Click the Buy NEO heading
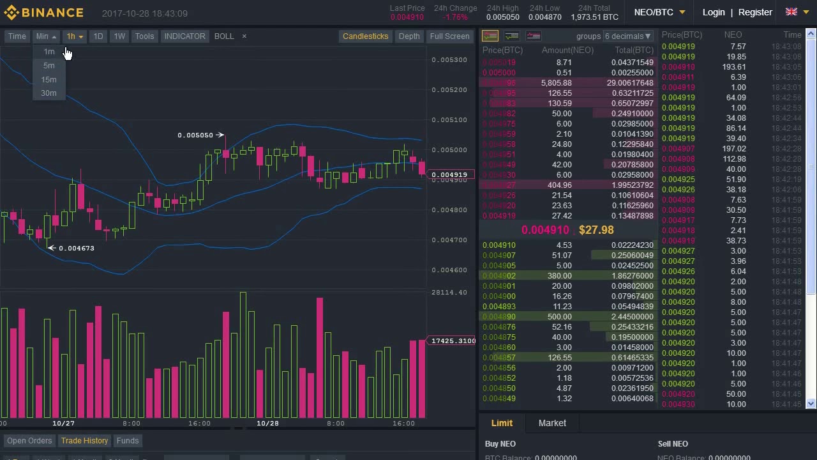The height and width of the screenshot is (460, 817). [500, 443]
